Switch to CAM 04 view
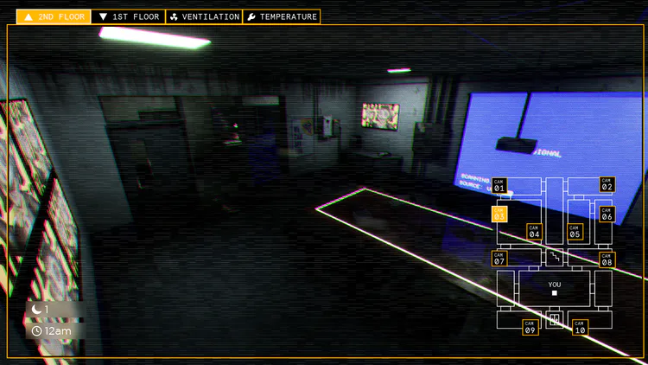Viewport: 648px width, 365px height. [x=534, y=232]
